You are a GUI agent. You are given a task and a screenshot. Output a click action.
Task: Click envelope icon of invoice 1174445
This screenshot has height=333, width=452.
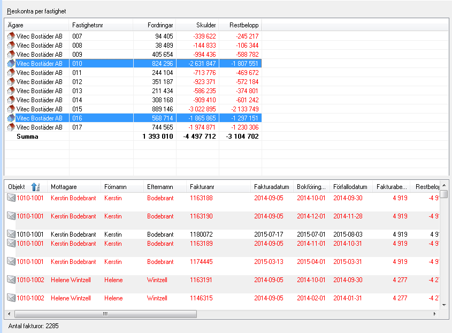pyautogui.click(x=11, y=261)
